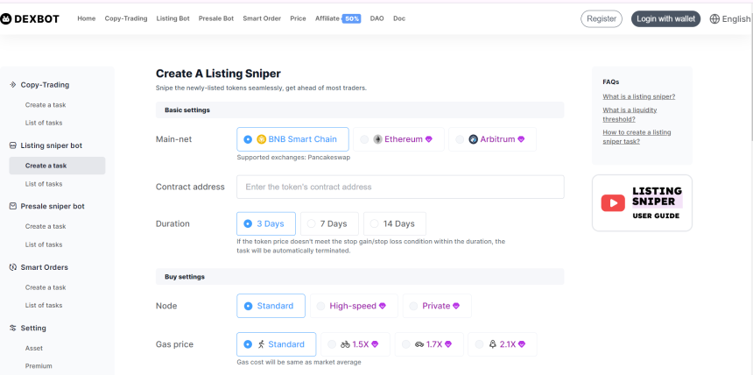Open the Price menu item
The height and width of the screenshot is (375, 753).
[x=298, y=18]
